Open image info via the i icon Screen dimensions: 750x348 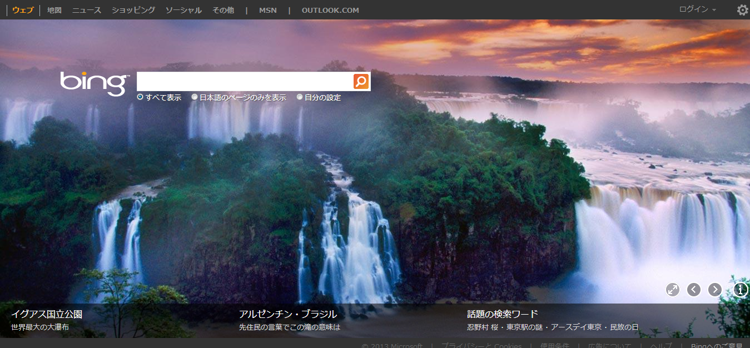pyautogui.click(x=741, y=290)
